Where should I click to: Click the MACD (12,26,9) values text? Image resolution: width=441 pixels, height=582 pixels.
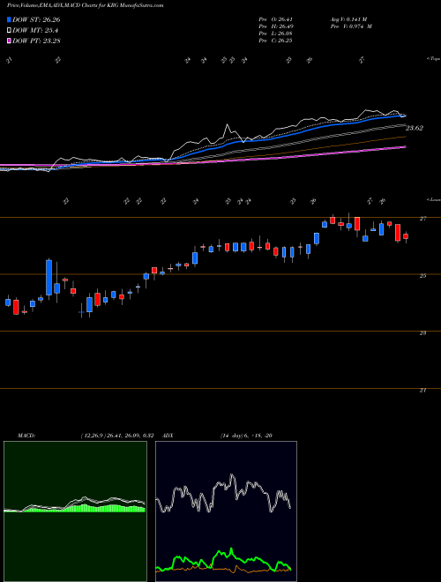click(117, 436)
